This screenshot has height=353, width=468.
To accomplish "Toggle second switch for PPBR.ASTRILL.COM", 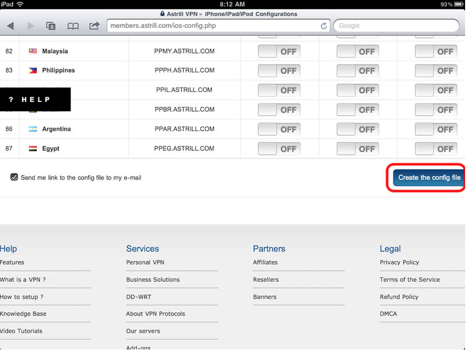I will 357,110.
